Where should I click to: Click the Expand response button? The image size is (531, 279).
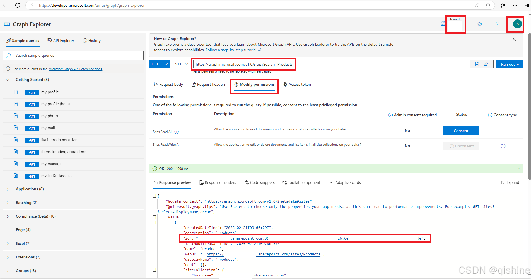click(510, 182)
